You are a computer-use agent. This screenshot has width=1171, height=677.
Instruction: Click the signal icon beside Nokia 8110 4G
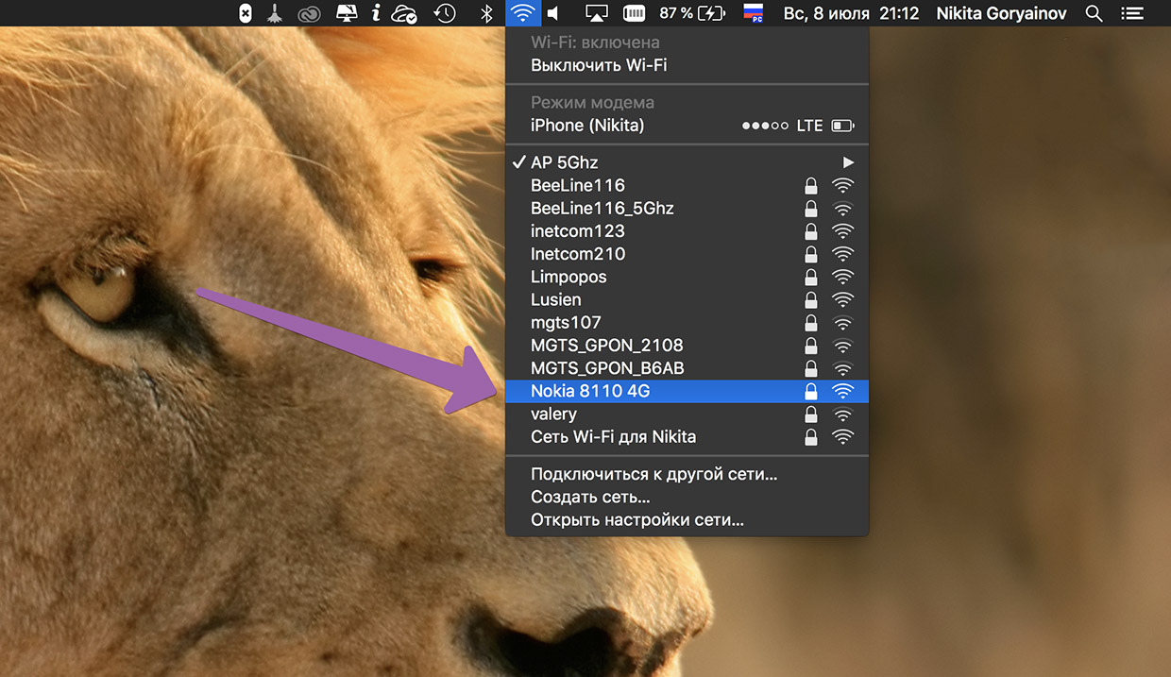pyautogui.click(x=842, y=391)
